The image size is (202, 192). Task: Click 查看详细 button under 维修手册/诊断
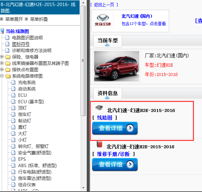tap(115, 164)
